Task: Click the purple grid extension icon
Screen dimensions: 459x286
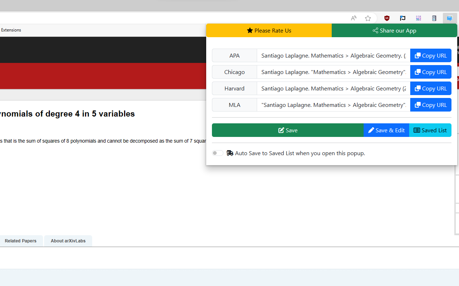Action: 418,18
